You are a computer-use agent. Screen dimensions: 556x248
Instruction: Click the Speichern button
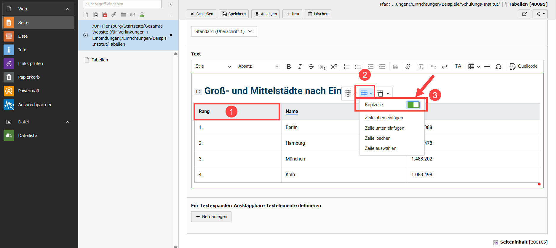[x=234, y=14]
